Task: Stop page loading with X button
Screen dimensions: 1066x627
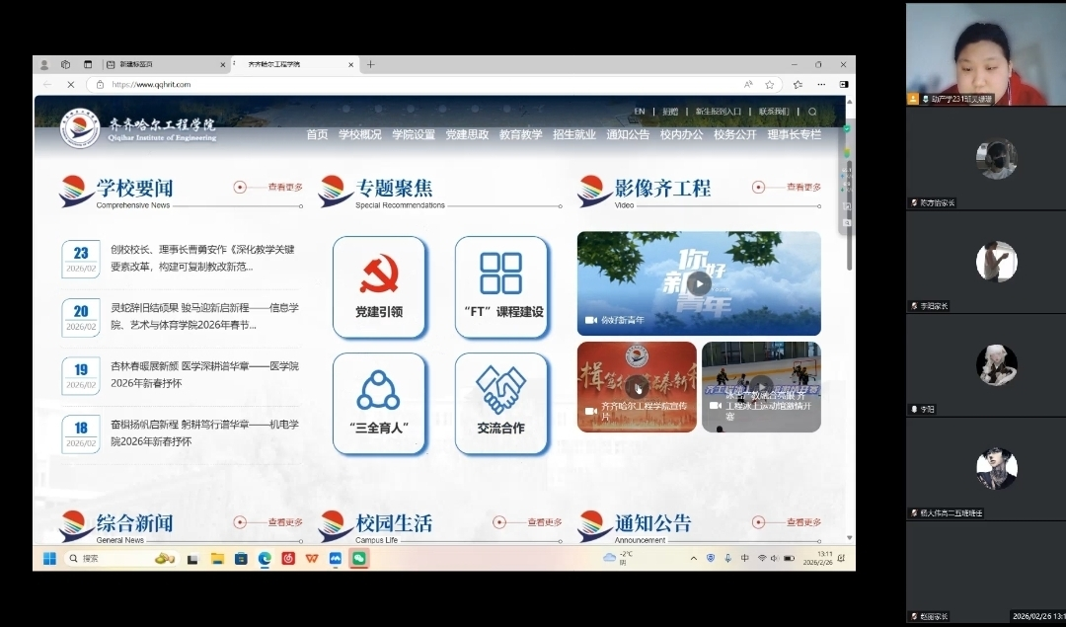Action: 70,85
